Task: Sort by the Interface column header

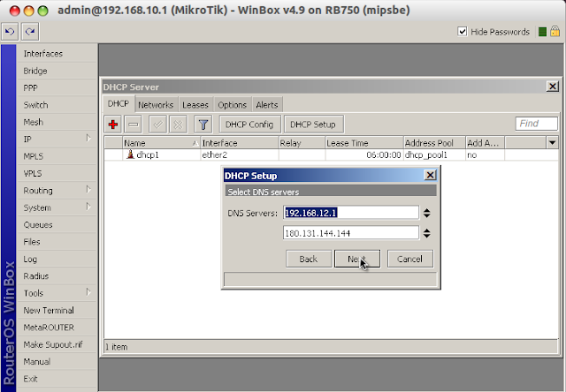Action: [240, 143]
